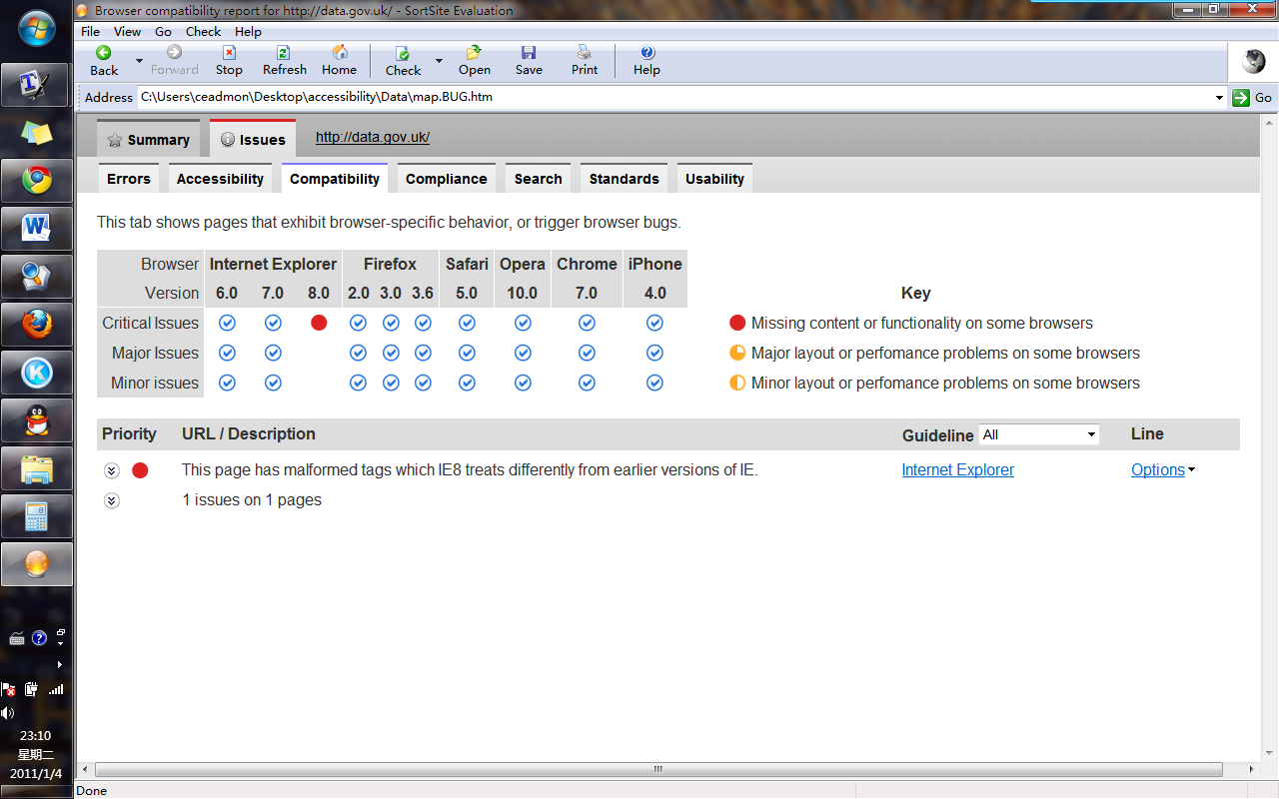This screenshot has width=1279, height=799.
Task: Click the Critical Issues check under IE 6.0
Action: (x=227, y=323)
